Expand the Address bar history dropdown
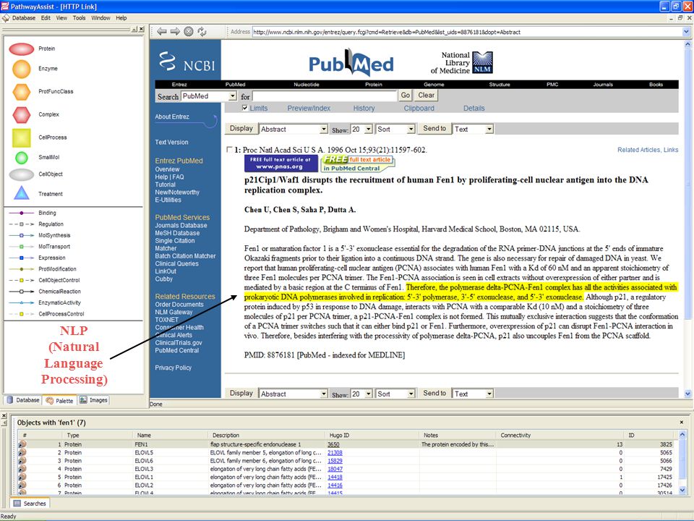Image resolution: width=694 pixels, height=521 pixels. pos(686,31)
